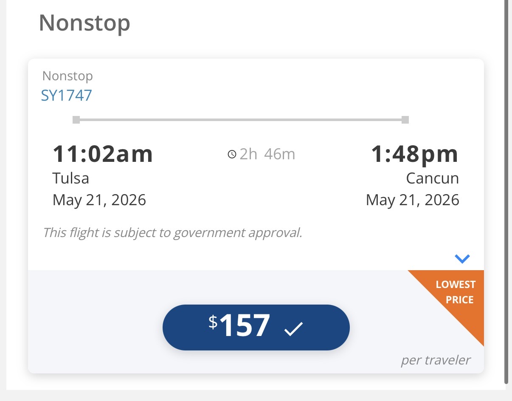Screen dimensions: 512x401
Task: Expand flight details with the blue chevron
Action: [x=462, y=258]
